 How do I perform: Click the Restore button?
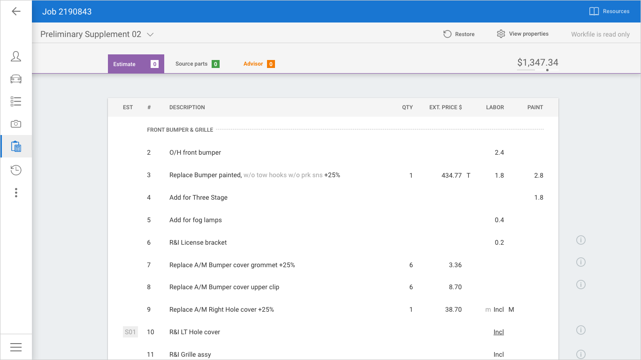[459, 34]
